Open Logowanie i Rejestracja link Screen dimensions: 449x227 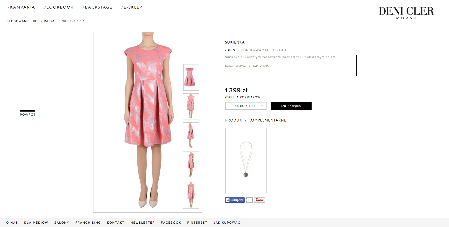coord(31,21)
